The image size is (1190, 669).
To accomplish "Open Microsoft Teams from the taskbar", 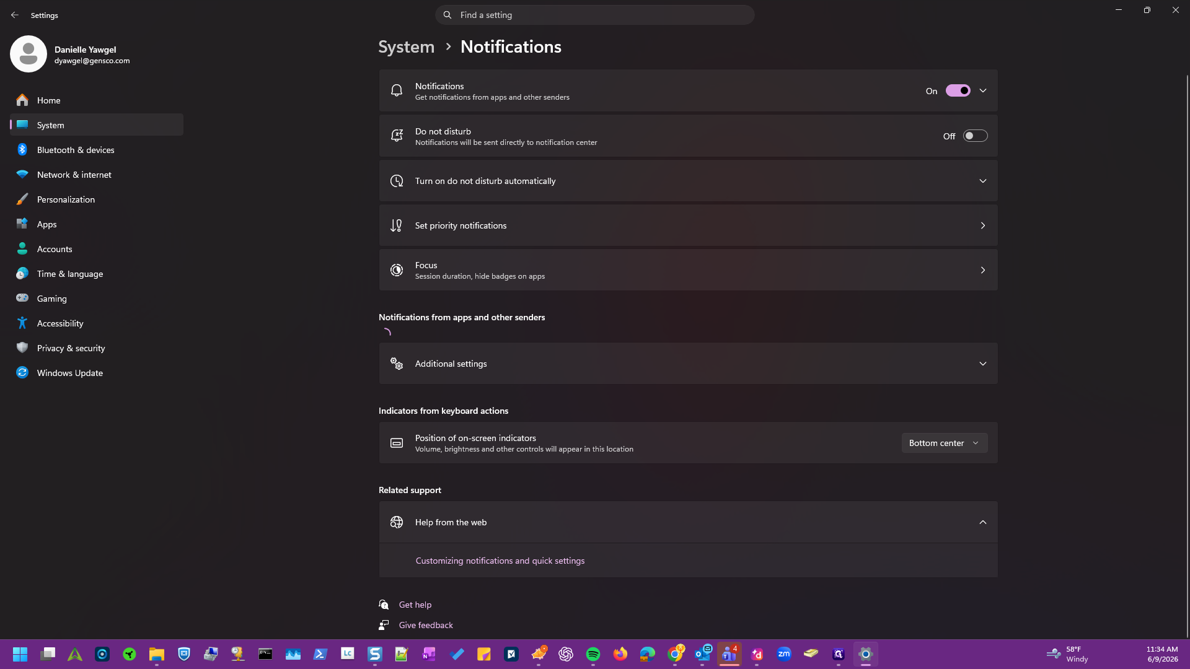I will (x=729, y=654).
